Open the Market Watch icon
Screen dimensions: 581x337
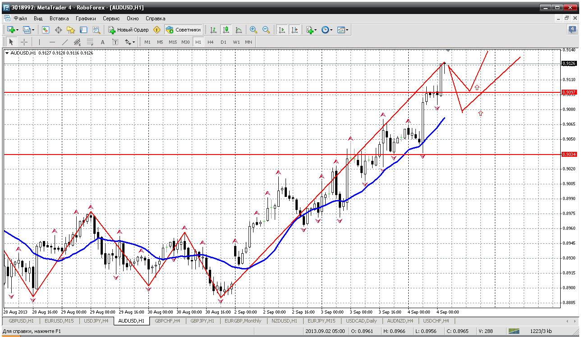click(46, 30)
